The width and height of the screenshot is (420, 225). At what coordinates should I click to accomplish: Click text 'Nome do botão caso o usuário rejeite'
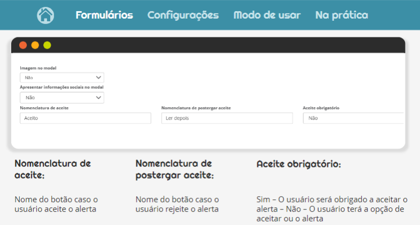(x=177, y=204)
